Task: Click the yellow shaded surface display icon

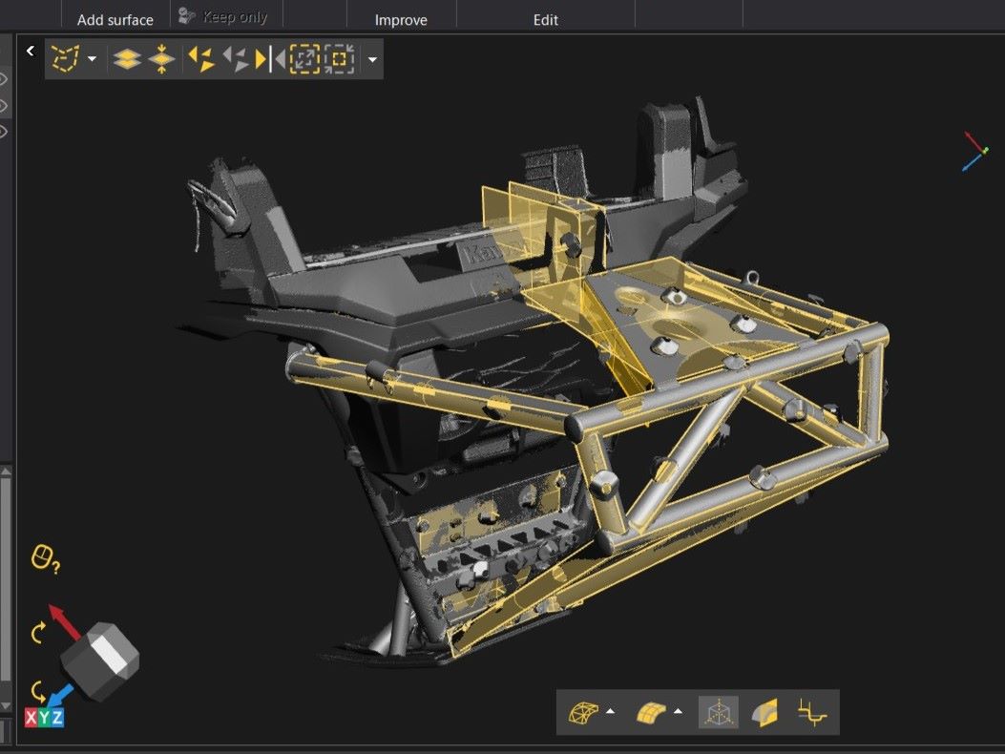Action: tap(651, 712)
